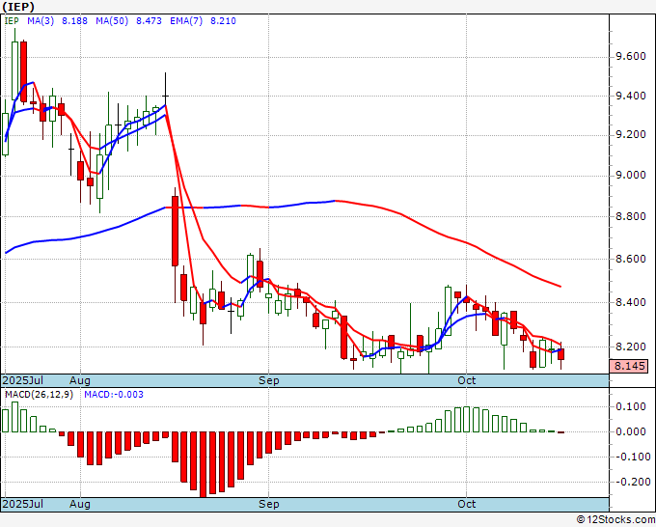Viewport: 656px width, 527px height.
Task: Click Aug on the MACD date axis
Action: tap(80, 504)
